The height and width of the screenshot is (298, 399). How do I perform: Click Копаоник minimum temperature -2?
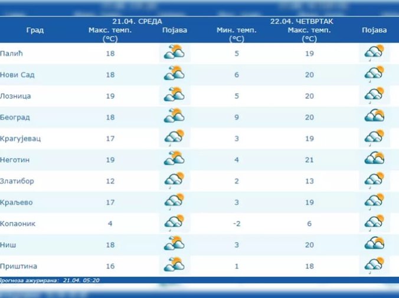tap(237, 224)
